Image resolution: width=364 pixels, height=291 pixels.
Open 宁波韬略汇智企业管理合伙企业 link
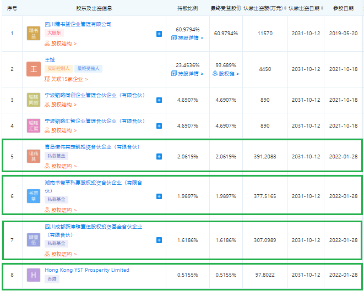click(x=95, y=121)
